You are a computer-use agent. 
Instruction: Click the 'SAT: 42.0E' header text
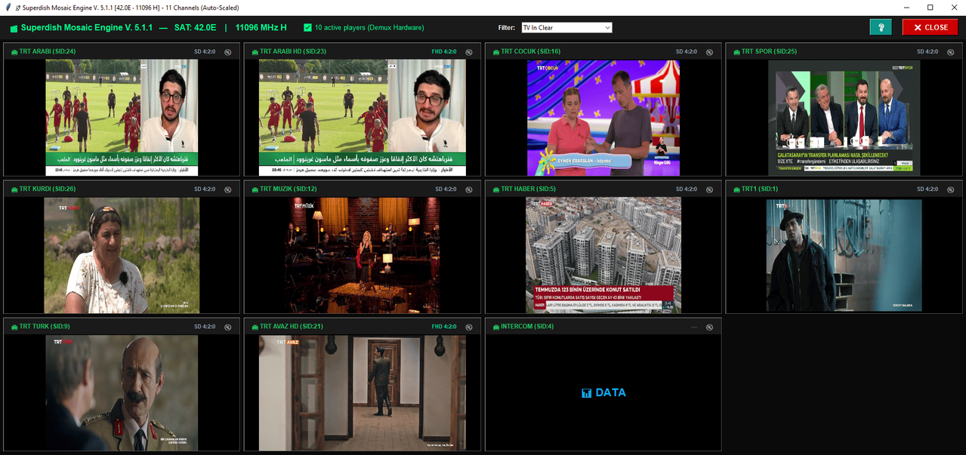(x=196, y=28)
